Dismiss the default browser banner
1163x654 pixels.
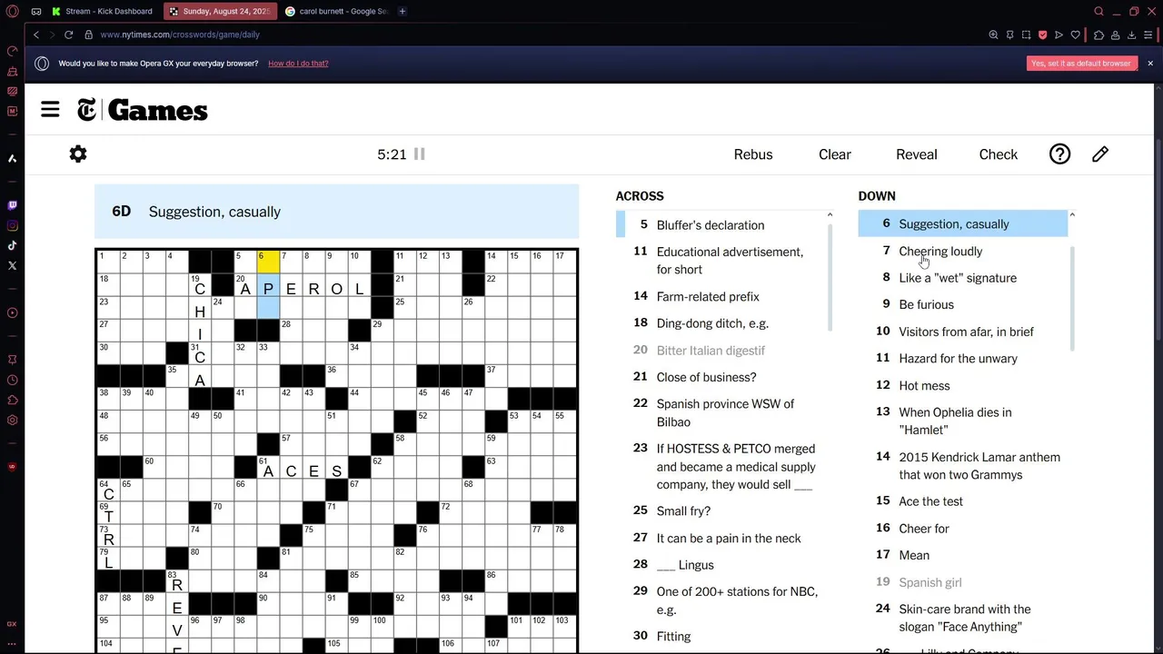[x=1150, y=64]
